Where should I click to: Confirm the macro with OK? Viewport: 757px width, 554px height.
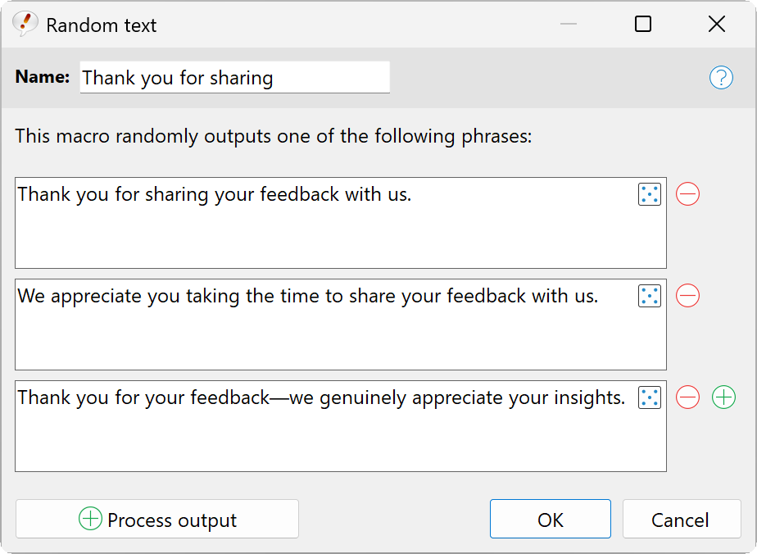pyautogui.click(x=551, y=520)
